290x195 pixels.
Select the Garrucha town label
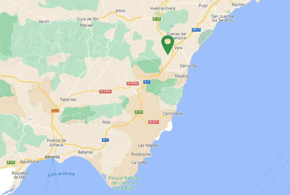188,66
